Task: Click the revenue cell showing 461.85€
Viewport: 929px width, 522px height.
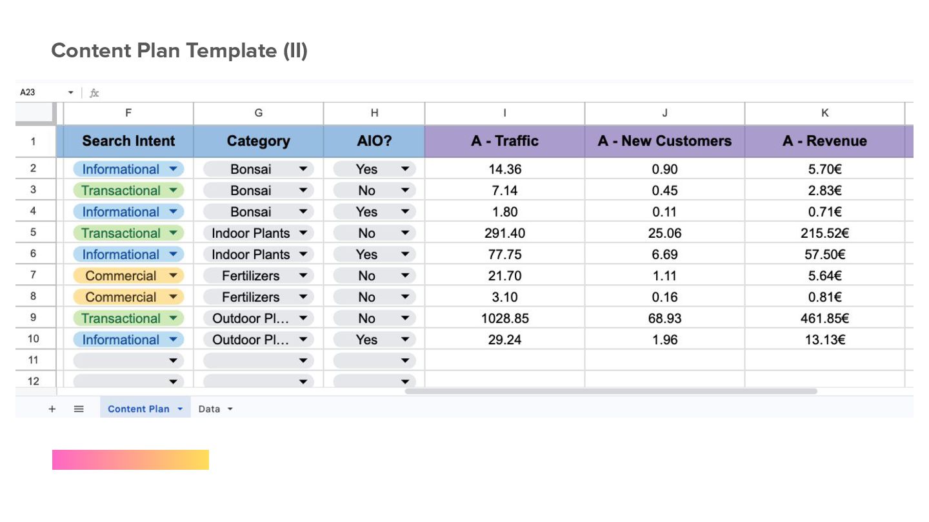Action: pos(824,318)
